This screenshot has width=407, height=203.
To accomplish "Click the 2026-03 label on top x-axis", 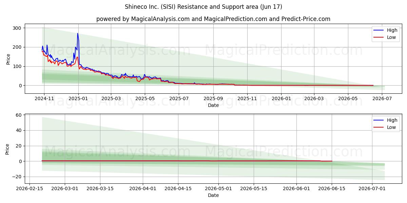I will [314, 99].
